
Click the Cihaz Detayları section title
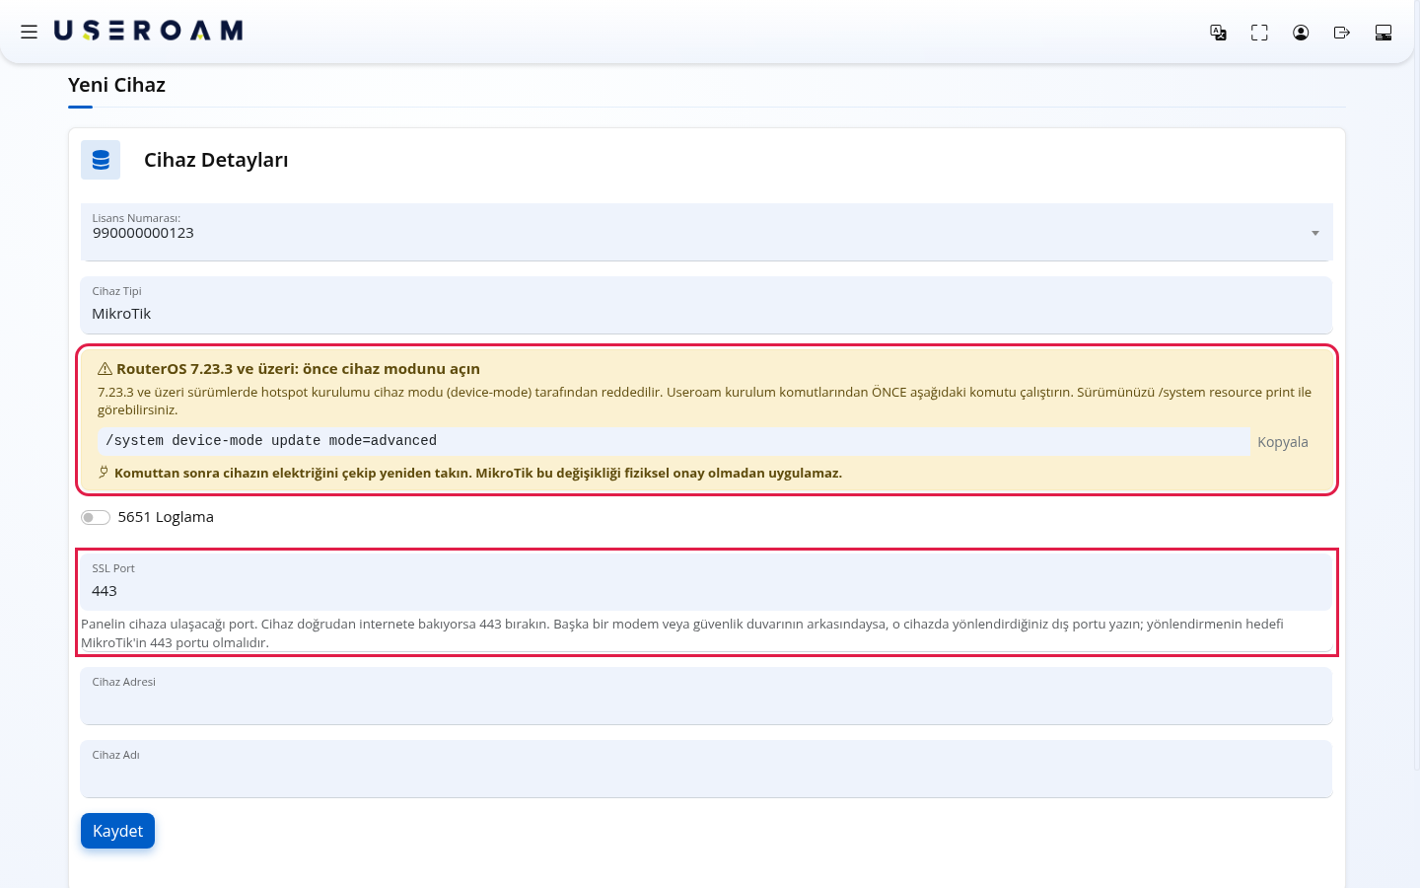[x=216, y=160]
